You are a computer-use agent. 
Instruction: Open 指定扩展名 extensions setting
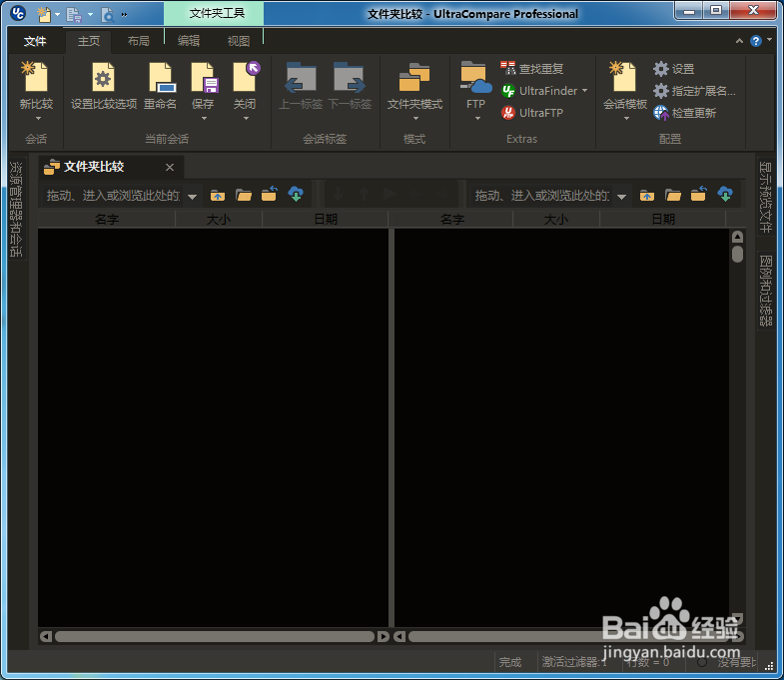tap(694, 91)
